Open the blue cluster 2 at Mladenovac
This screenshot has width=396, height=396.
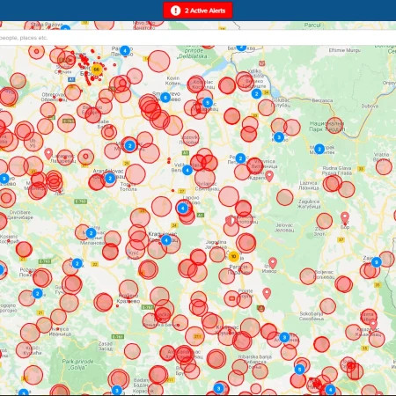coord(130,145)
